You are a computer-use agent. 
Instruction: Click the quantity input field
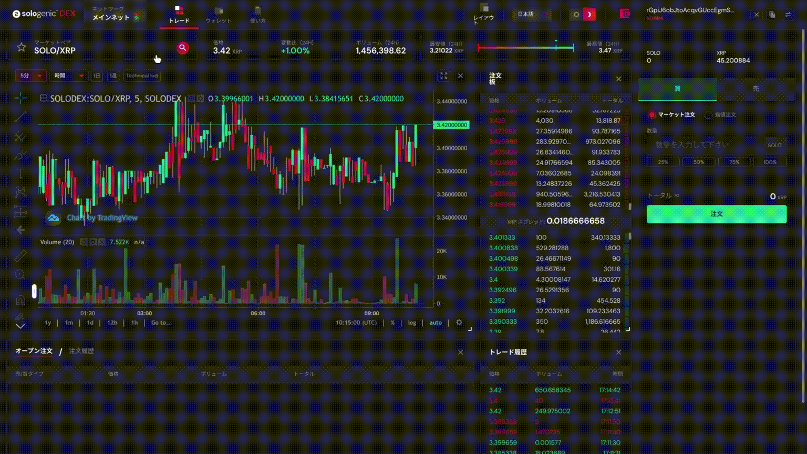(704, 145)
